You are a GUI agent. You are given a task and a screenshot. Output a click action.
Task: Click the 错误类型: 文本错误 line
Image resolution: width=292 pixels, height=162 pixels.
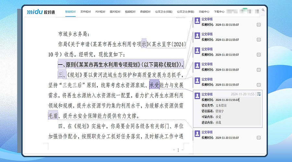point(214,105)
